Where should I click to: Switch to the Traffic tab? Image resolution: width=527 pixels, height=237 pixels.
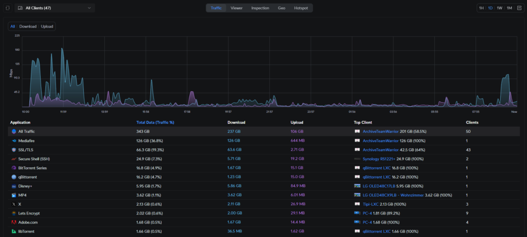(216, 8)
